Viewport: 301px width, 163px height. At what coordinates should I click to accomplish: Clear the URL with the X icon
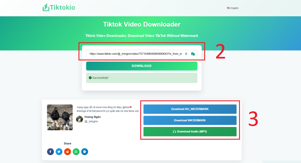(186, 54)
